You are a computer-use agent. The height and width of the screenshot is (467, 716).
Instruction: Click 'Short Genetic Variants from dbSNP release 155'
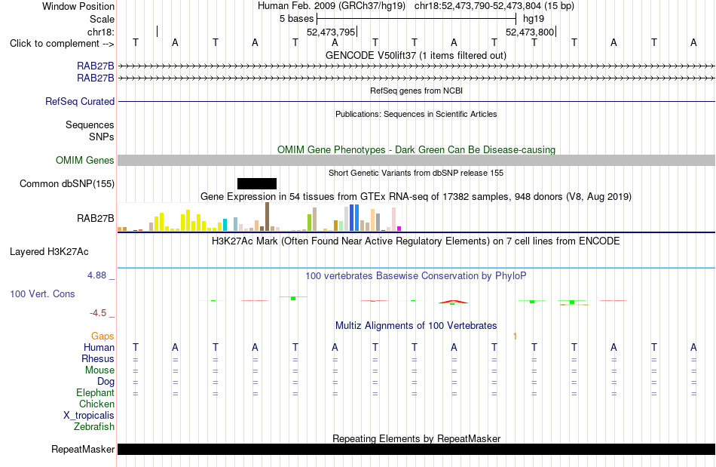[x=416, y=173]
